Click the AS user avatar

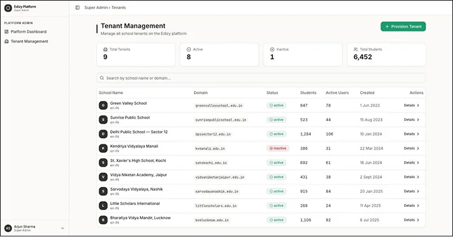coord(8,228)
